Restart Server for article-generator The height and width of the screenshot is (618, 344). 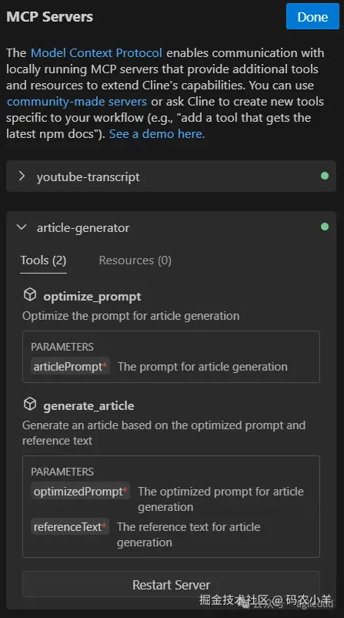171,585
